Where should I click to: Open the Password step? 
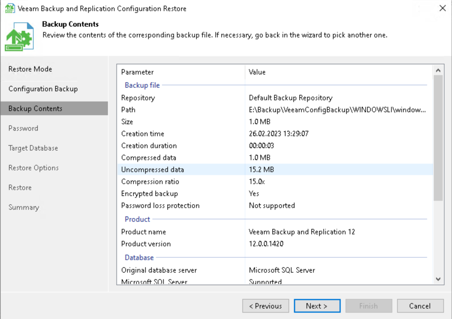pyautogui.click(x=23, y=128)
